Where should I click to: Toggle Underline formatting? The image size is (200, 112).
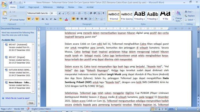click(37, 19)
